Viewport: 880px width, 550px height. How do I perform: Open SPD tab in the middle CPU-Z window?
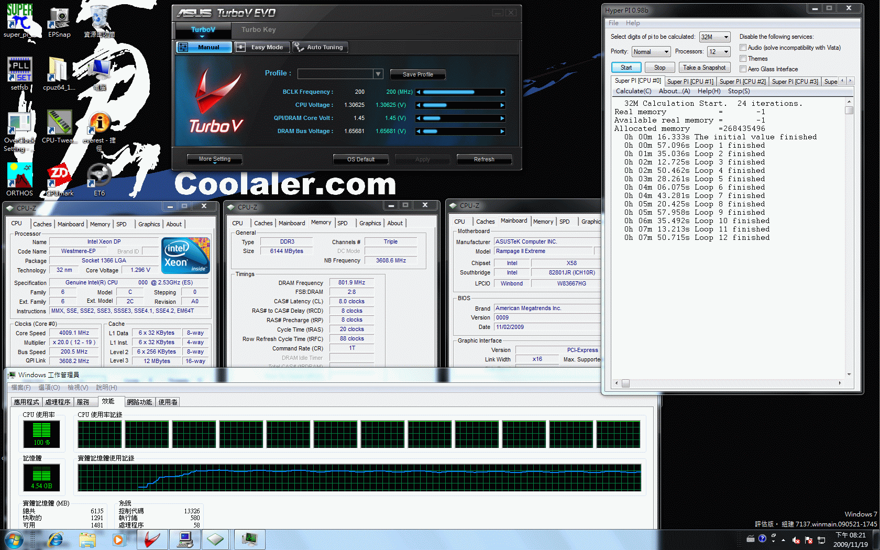(343, 223)
